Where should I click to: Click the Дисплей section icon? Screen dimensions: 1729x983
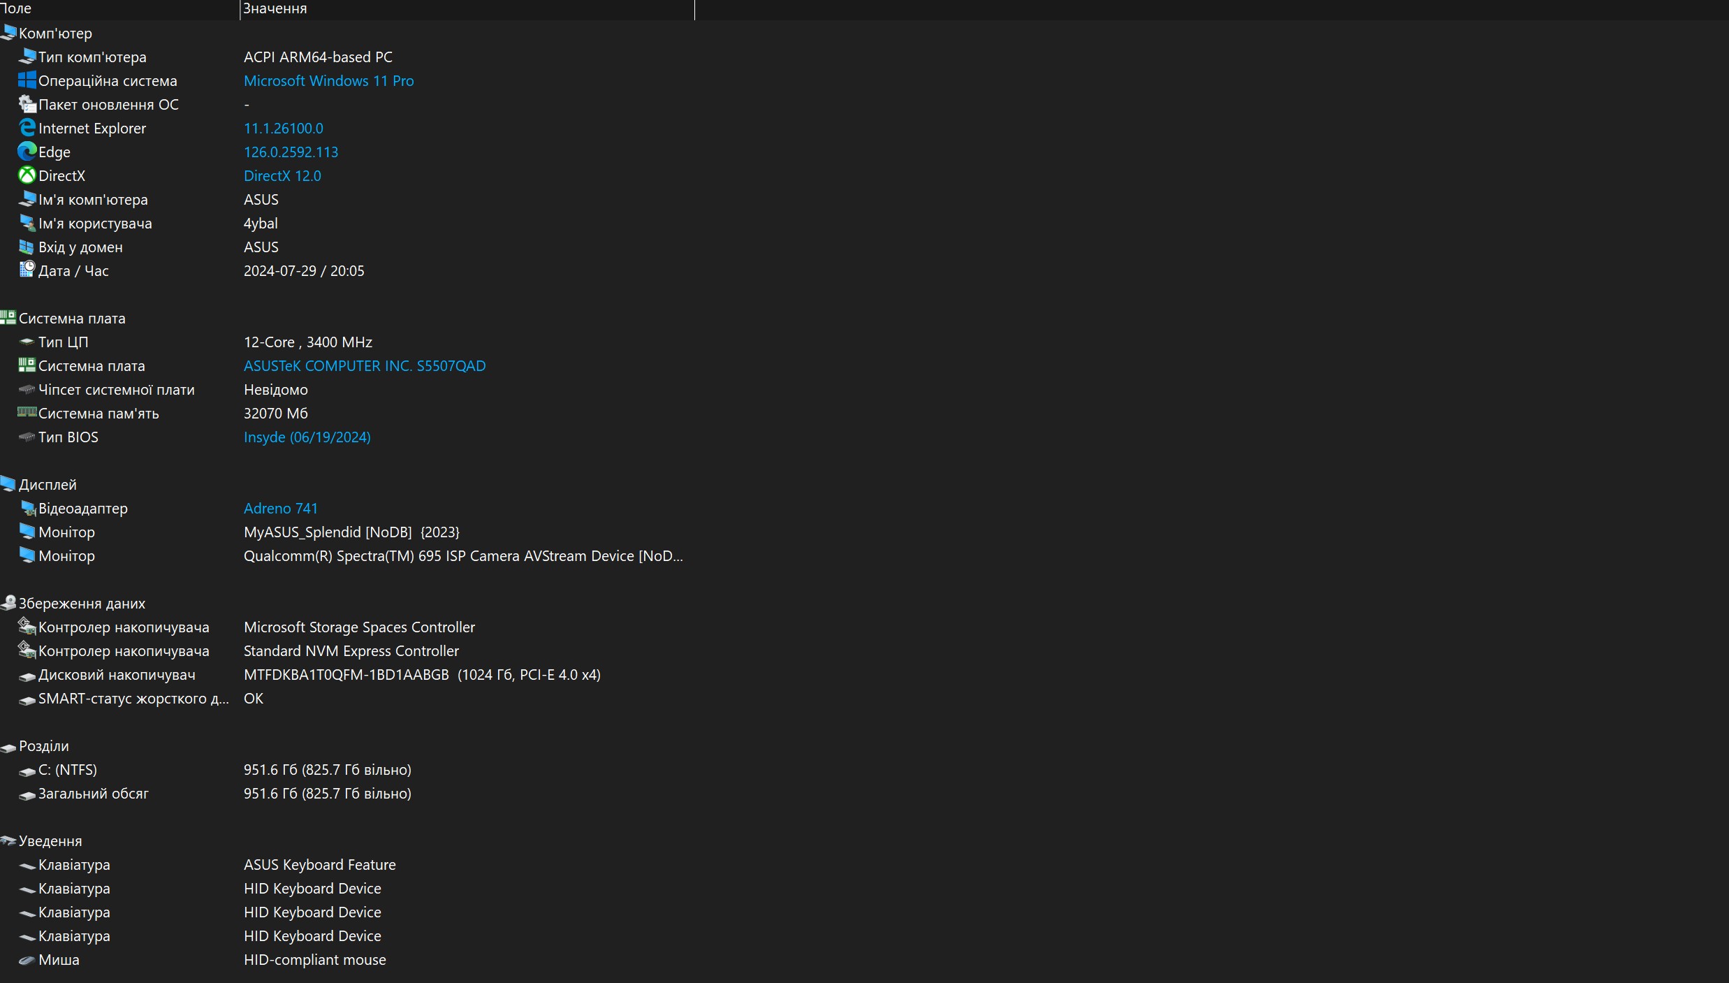(x=8, y=483)
